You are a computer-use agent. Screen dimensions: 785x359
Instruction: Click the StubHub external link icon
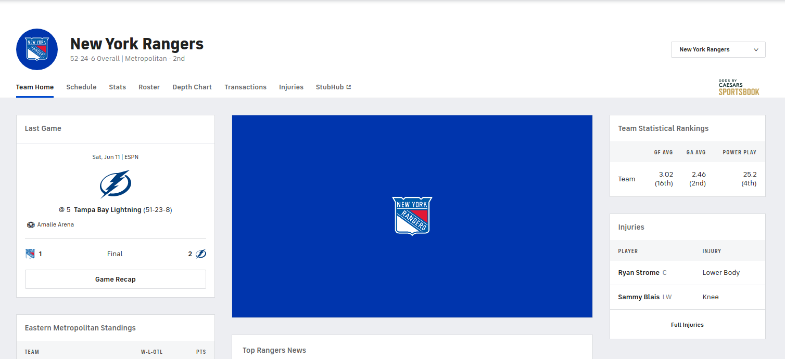[349, 87]
